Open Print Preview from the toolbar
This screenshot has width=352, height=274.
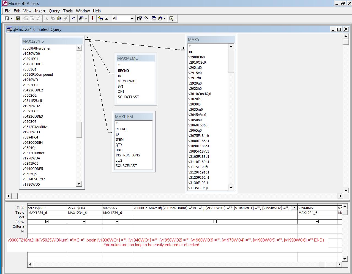32,18
